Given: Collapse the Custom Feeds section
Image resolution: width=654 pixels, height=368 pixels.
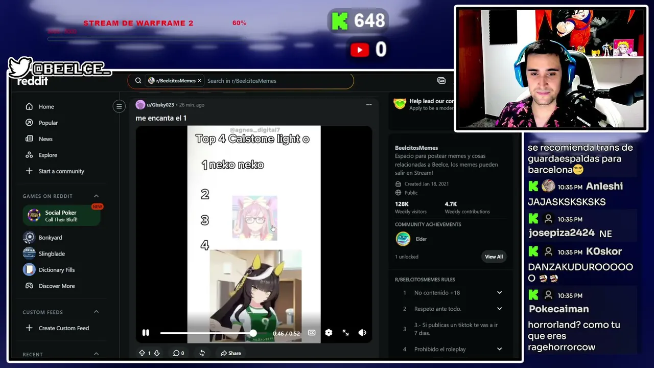Looking at the screenshot, I should click(x=96, y=312).
